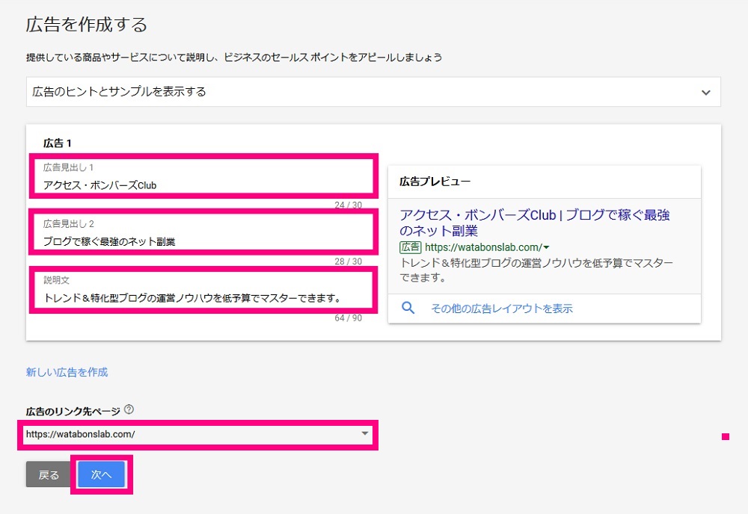Click the 広告見出し 2 input field
748x514 pixels.
click(x=203, y=232)
